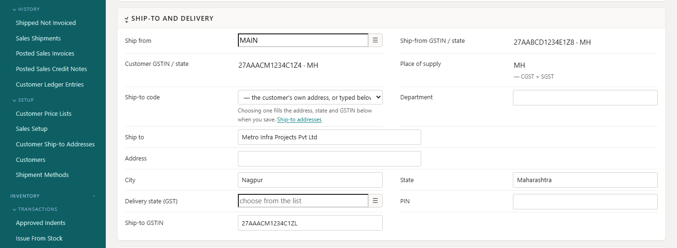The height and width of the screenshot is (248, 677).
Task: Click the Department input field
Action: tap(585, 97)
